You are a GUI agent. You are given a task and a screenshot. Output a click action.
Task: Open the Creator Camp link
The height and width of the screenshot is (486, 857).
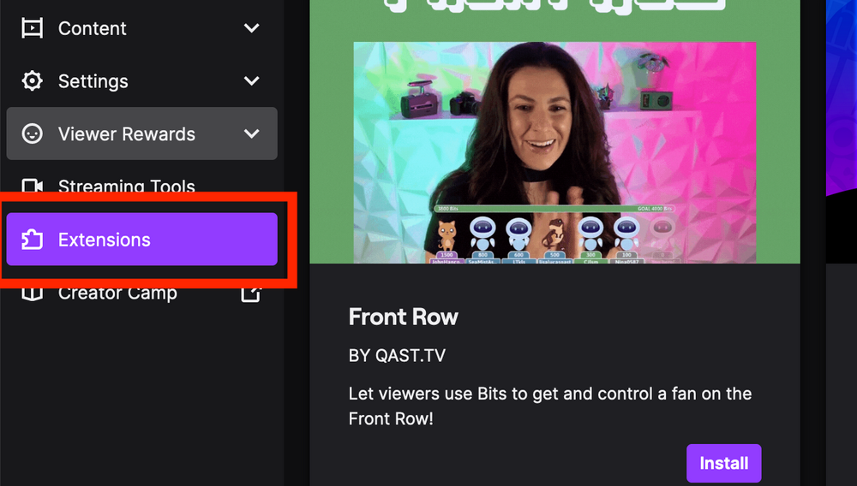coord(141,294)
